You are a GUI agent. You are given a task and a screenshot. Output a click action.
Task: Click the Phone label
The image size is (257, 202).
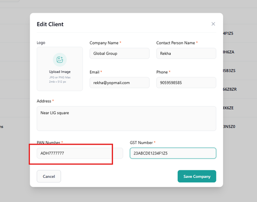(x=162, y=72)
